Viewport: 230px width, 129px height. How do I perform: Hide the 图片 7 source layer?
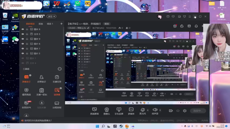[23, 48]
